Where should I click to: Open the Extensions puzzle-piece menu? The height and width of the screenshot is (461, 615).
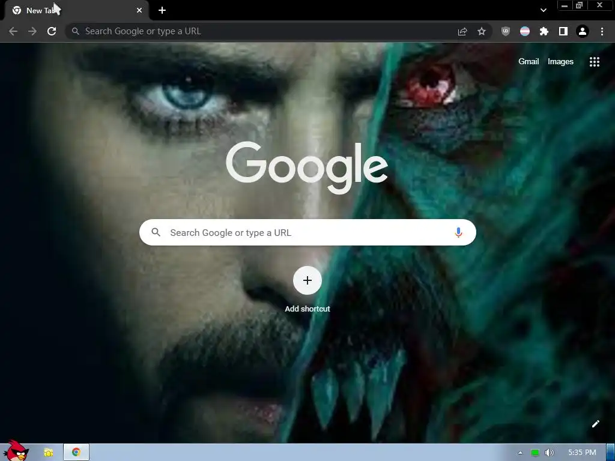pyautogui.click(x=544, y=31)
